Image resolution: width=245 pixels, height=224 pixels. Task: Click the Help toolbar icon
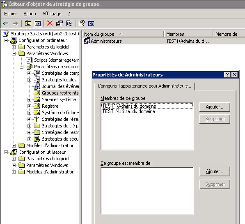tap(82, 23)
